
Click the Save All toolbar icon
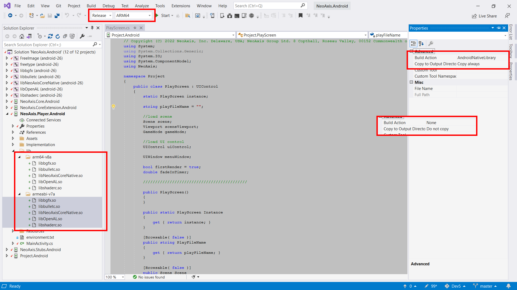click(x=57, y=16)
